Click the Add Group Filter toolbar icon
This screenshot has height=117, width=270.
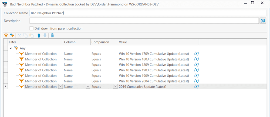click(12, 35)
